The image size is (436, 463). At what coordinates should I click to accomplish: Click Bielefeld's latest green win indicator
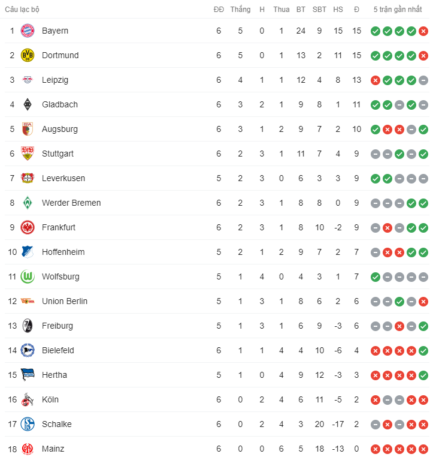[x=423, y=351]
